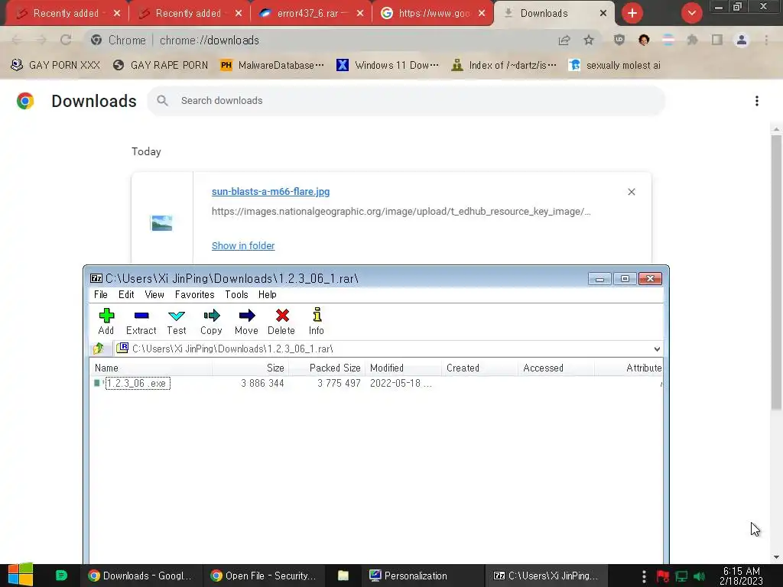The width and height of the screenshot is (783, 587).
Task: Sort by Name column header
Action: (151, 368)
